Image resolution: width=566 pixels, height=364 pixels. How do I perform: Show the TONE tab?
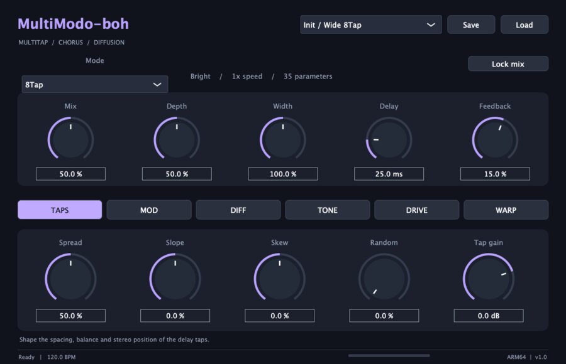click(x=328, y=210)
